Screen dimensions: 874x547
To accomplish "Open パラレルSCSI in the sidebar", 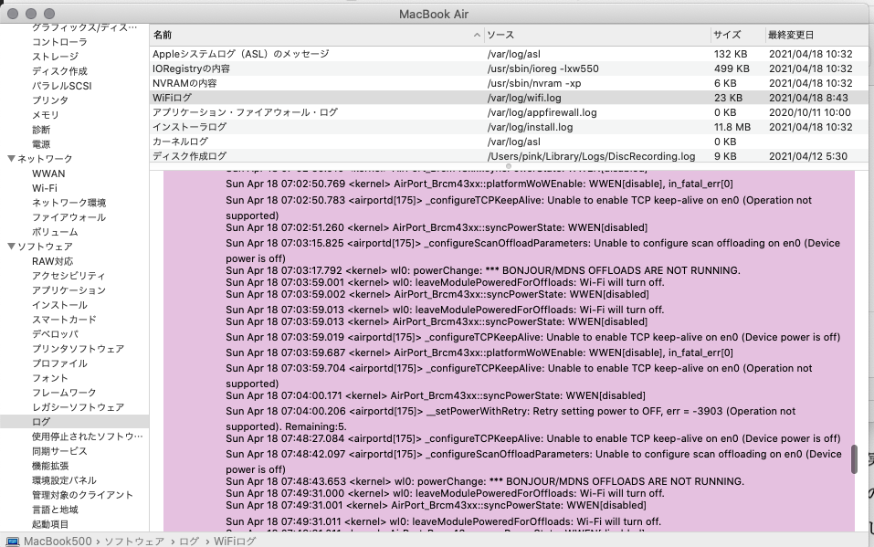I will (62, 86).
